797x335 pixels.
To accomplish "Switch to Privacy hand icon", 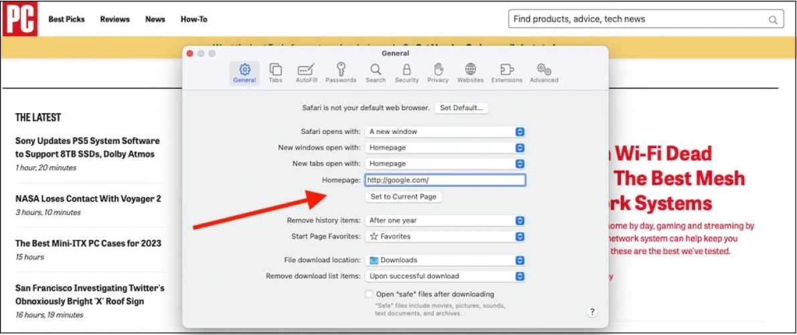I will [x=438, y=72].
